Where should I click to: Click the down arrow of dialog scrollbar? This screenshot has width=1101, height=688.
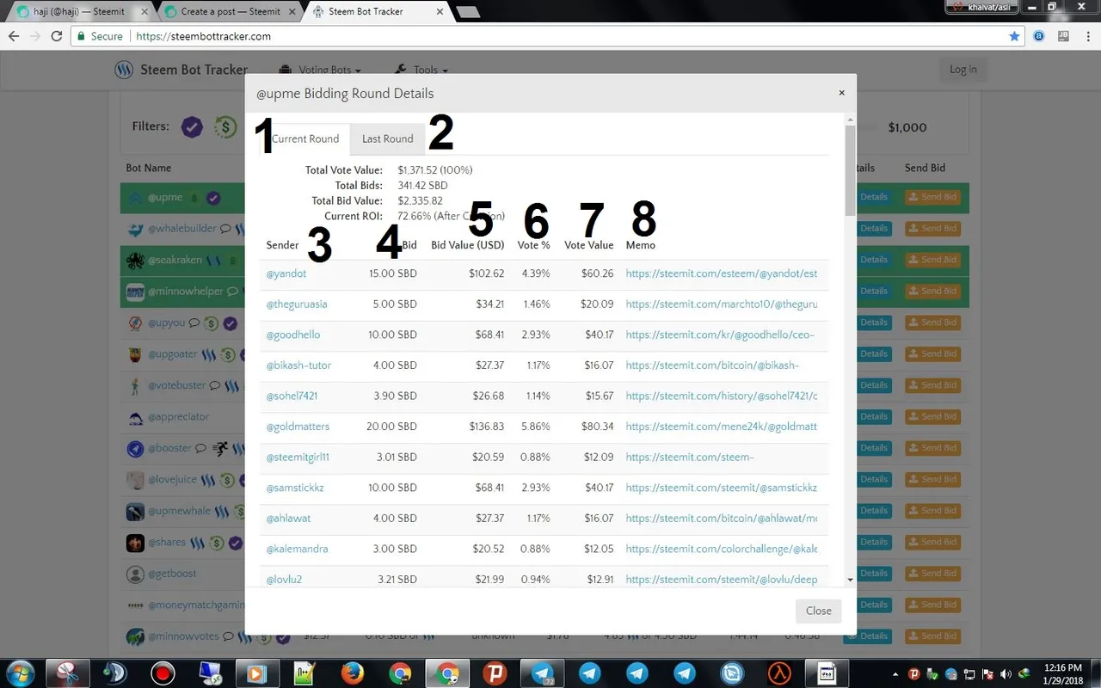tap(851, 580)
